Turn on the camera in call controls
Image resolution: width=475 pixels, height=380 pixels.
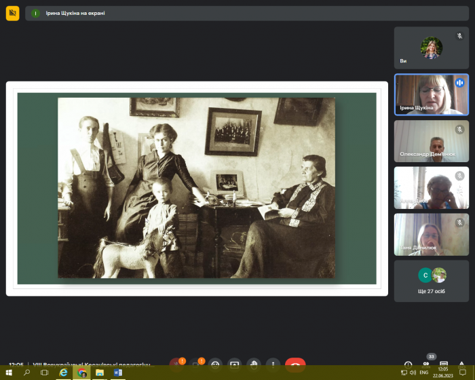pos(196,364)
